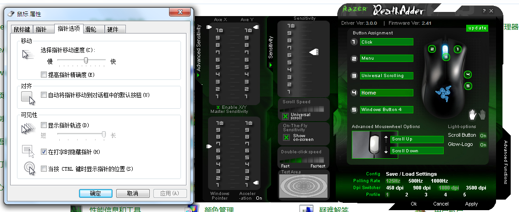The height and width of the screenshot is (212, 519).
Task: Open the Advanced Functions side tab
Action: (x=505, y=162)
